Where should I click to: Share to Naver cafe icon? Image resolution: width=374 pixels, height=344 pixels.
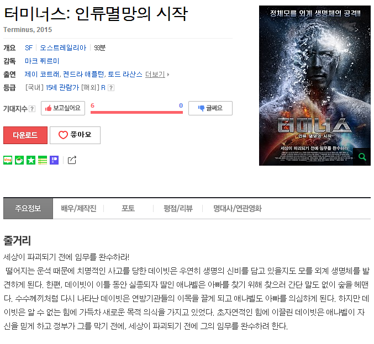point(19,160)
